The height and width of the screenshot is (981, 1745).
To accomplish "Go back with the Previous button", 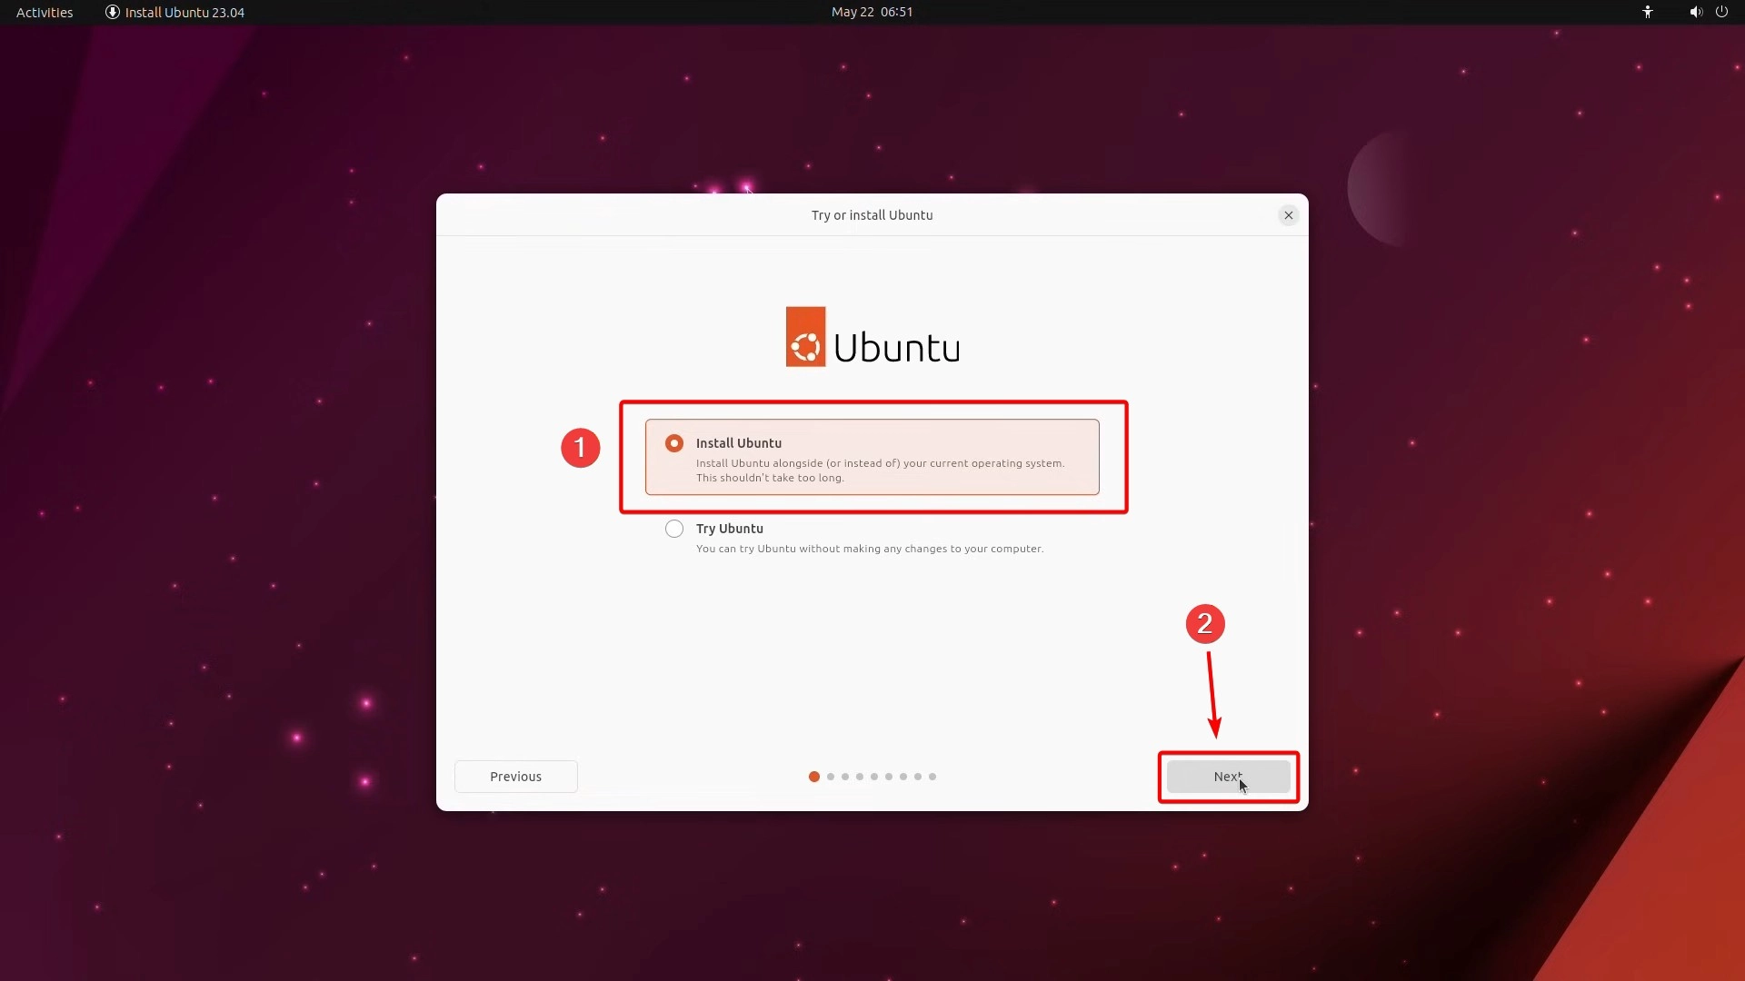I will [515, 777].
